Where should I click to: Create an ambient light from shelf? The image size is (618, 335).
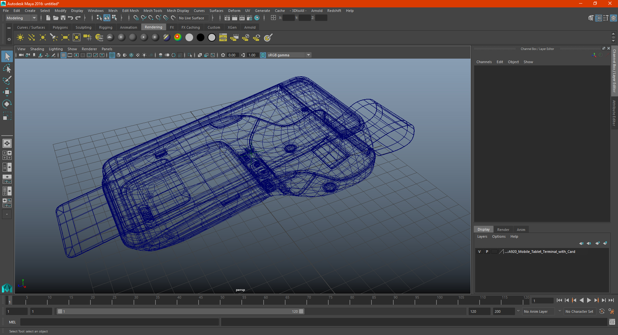[20, 38]
